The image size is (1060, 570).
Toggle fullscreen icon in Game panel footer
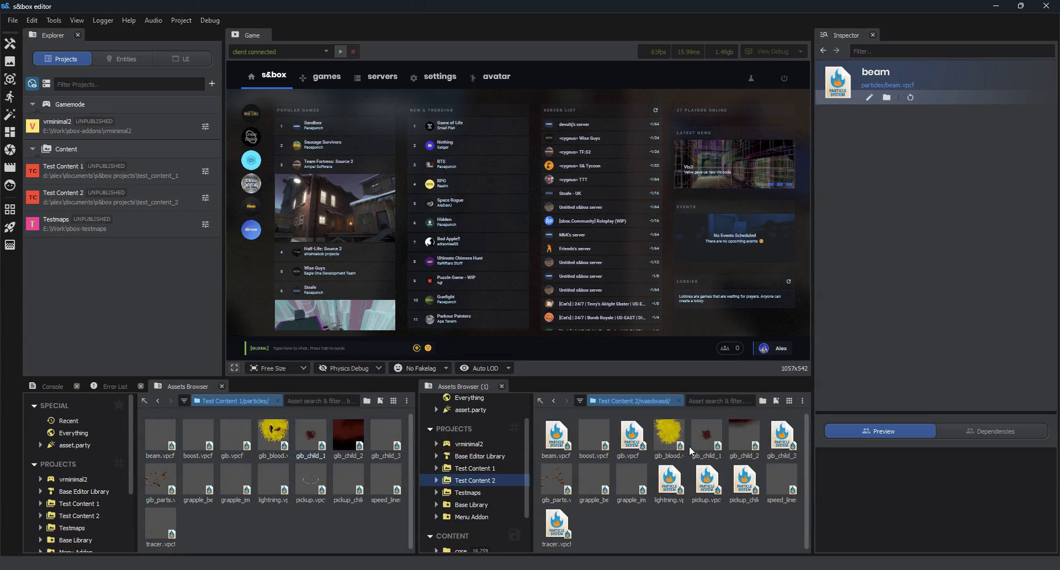coord(235,368)
